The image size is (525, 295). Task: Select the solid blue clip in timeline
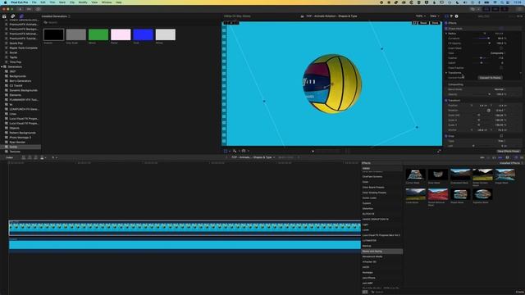coord(185,245)
